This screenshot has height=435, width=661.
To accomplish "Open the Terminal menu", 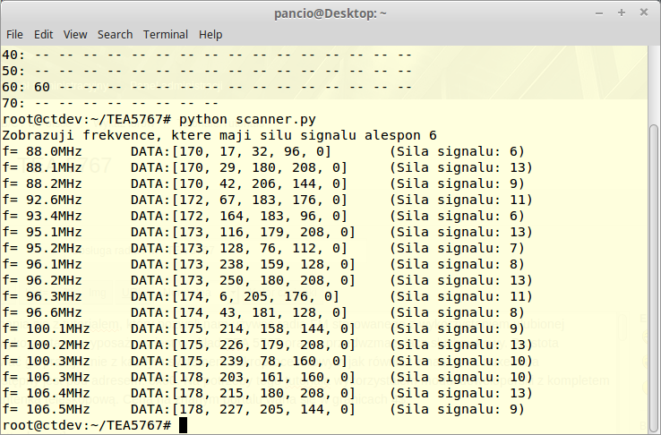I will click(166, 34).
